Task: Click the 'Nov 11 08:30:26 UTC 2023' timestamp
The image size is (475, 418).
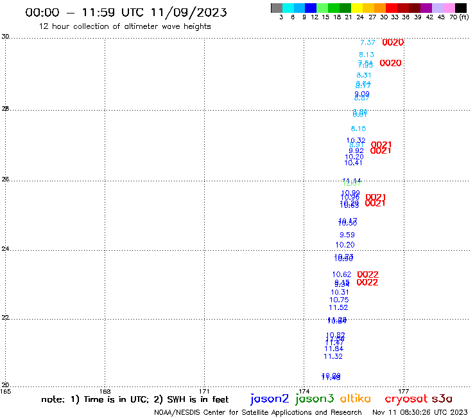Action: coord(420,413)
